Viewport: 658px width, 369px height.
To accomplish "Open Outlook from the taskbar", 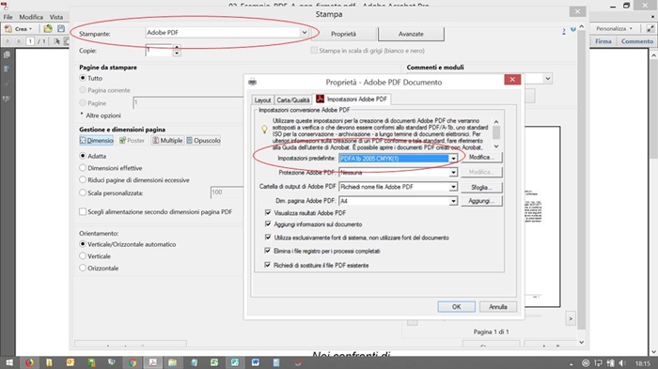I will pyautogui.click(x=70, y=362).
